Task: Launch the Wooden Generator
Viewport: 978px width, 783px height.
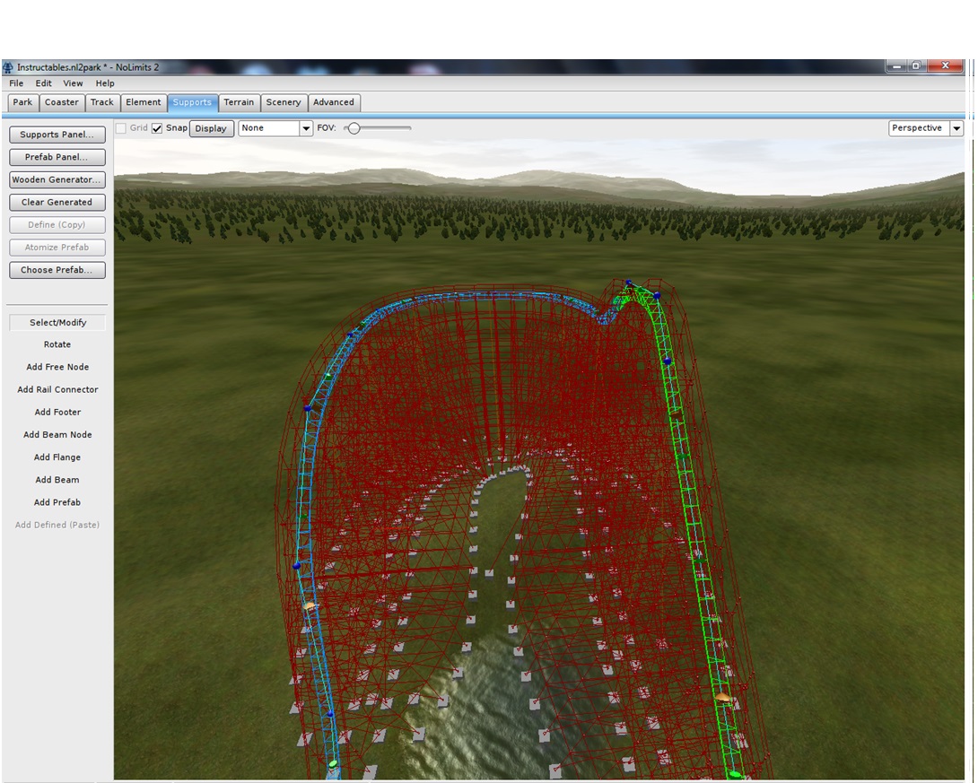Action: point(57,179)
